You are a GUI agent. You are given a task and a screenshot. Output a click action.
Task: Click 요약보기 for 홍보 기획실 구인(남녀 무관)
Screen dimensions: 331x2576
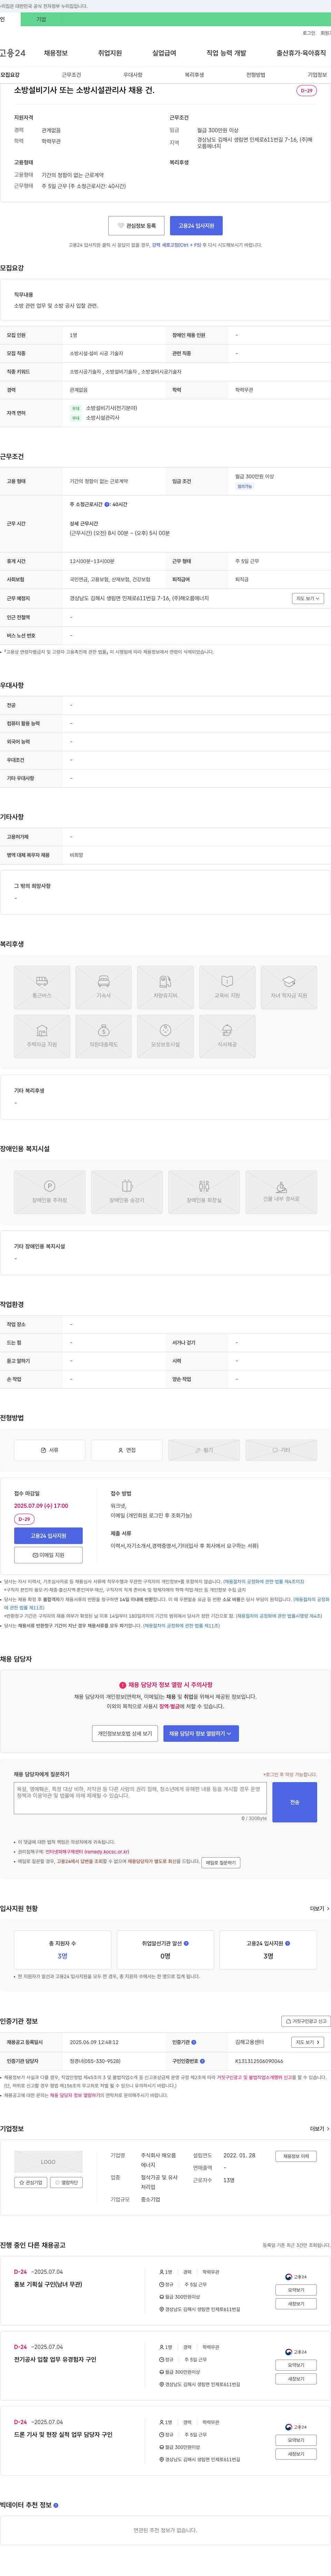pyautogui.click(x=296, y=2290)
